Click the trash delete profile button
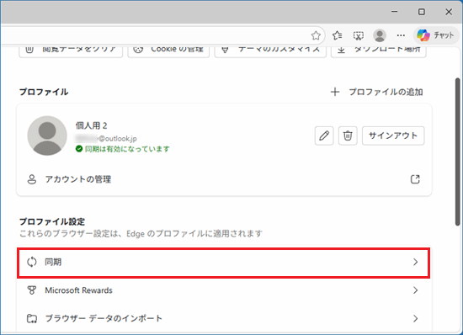The image size is (463, 335). coord(348,136)
